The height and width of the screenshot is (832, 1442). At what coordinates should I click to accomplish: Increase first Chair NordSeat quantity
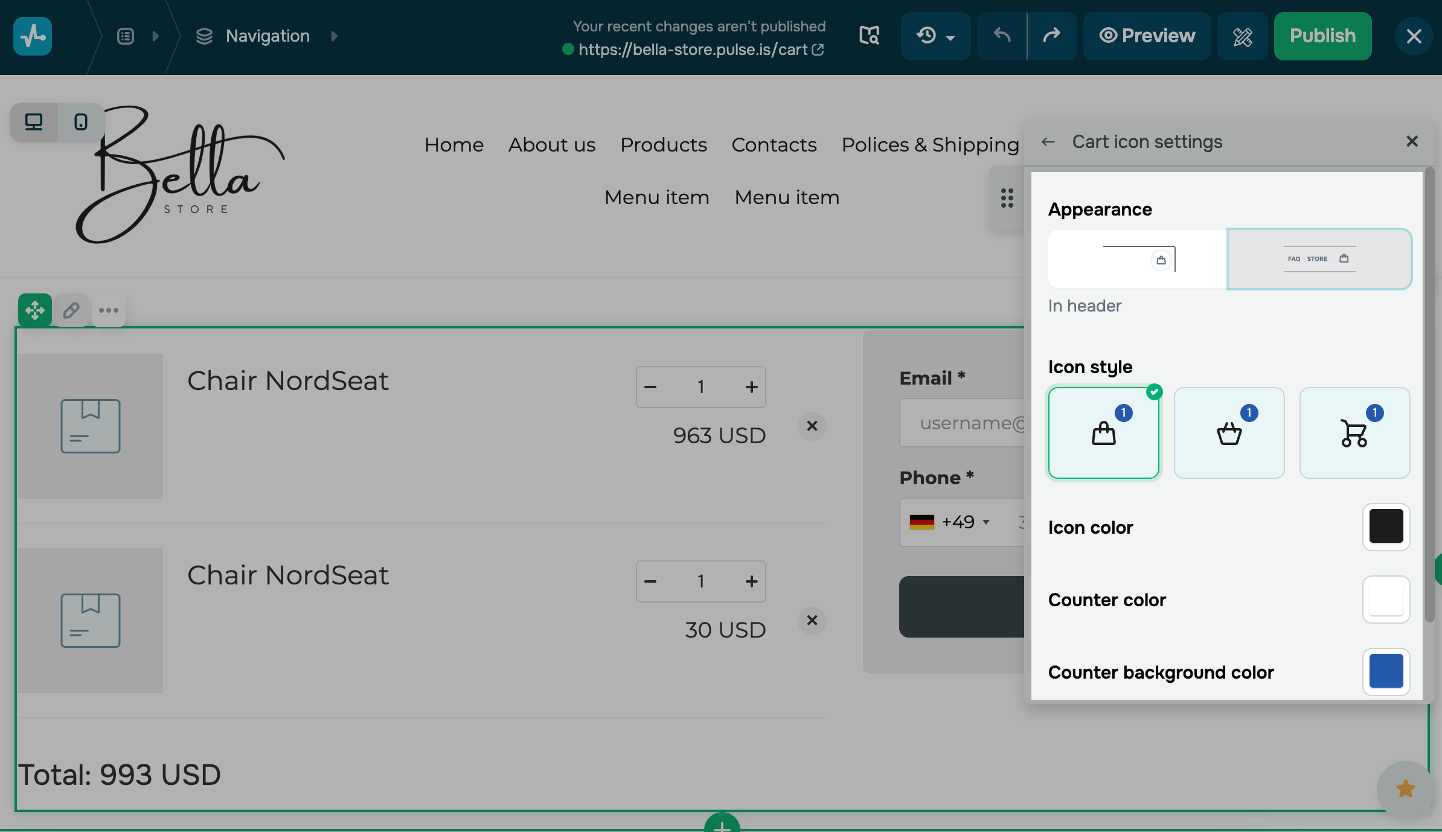point(751,387)
